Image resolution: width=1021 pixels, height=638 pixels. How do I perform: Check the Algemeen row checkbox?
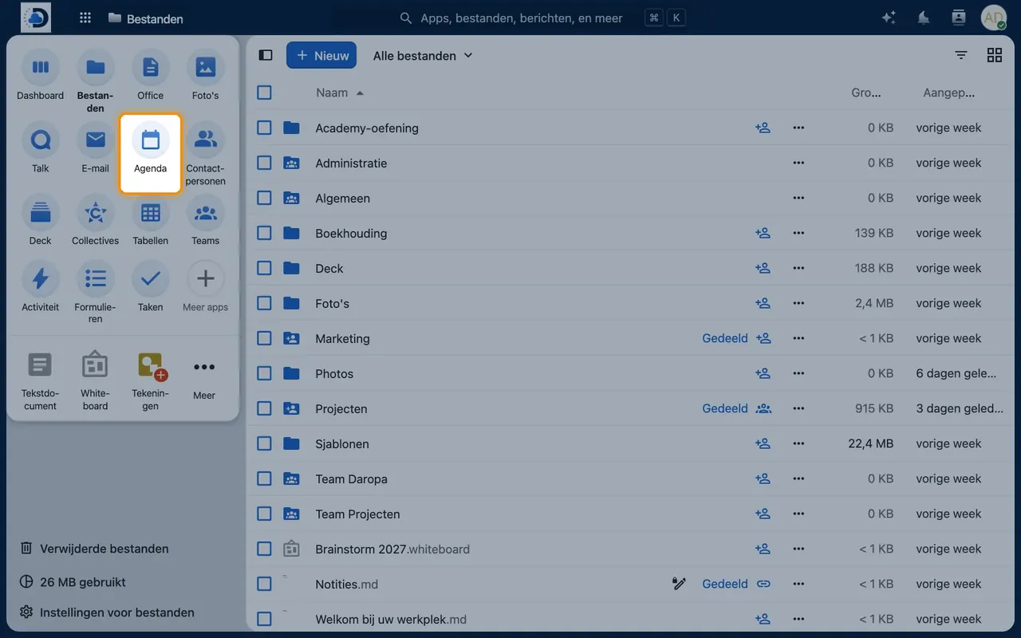point(265,198)
